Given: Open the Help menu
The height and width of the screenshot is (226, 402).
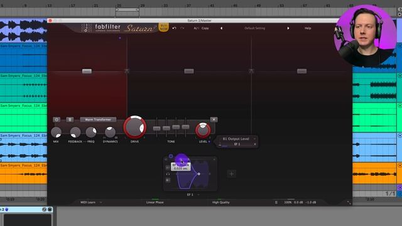Looking at the screenshot, I should point(308,28).
